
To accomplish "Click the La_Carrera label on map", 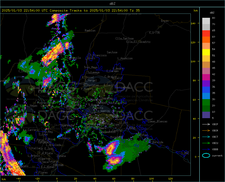I will [x=31, y=130].
